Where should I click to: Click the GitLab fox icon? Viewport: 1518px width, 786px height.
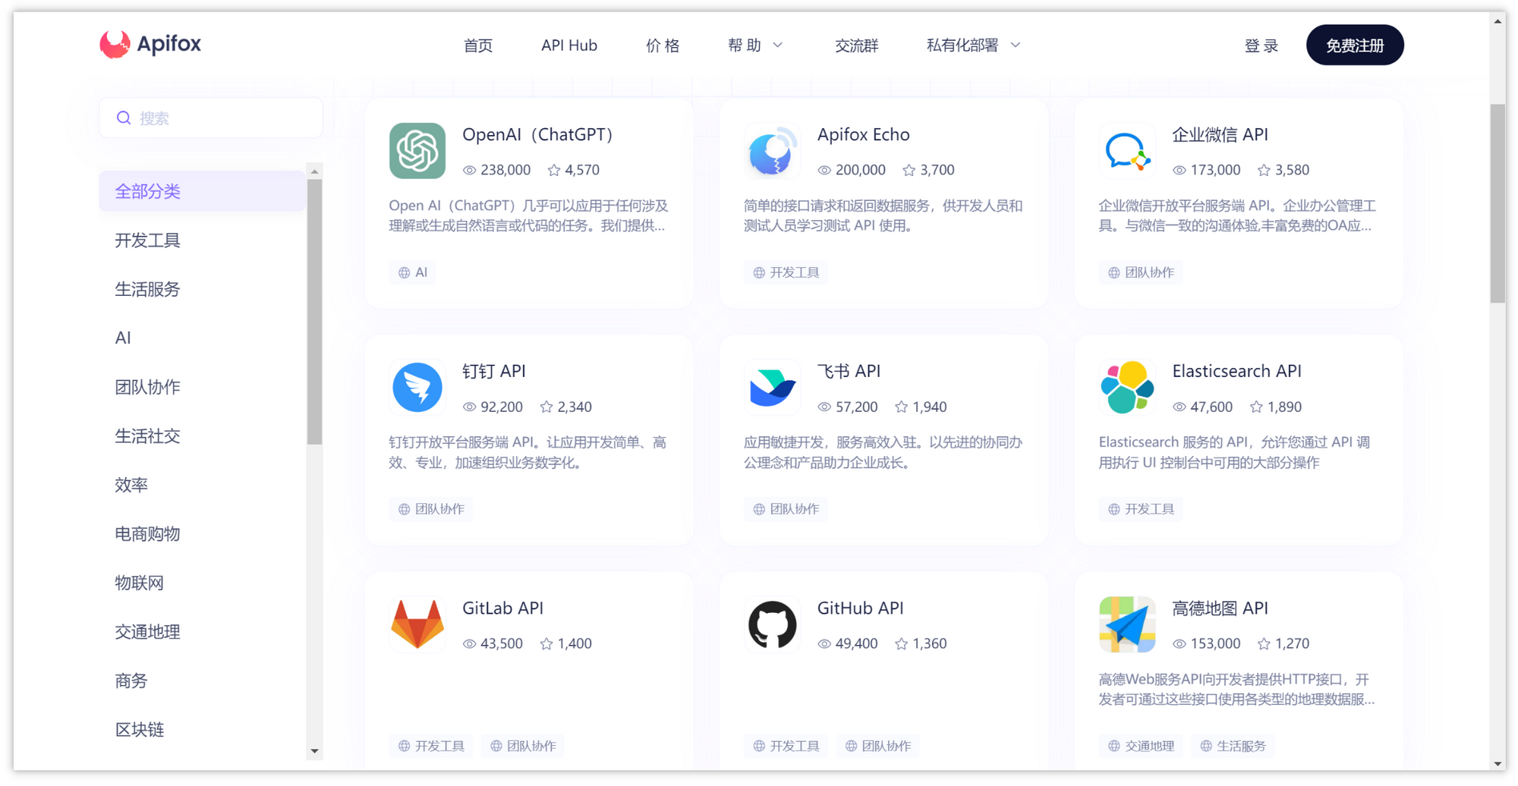[417, 624]
